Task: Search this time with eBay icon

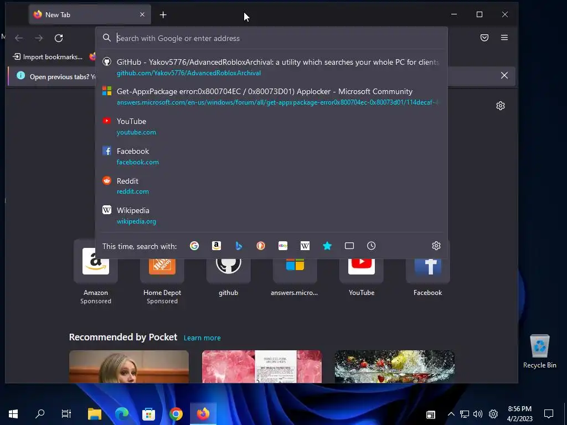Action: pyautogui.click(x=283, y=246)
